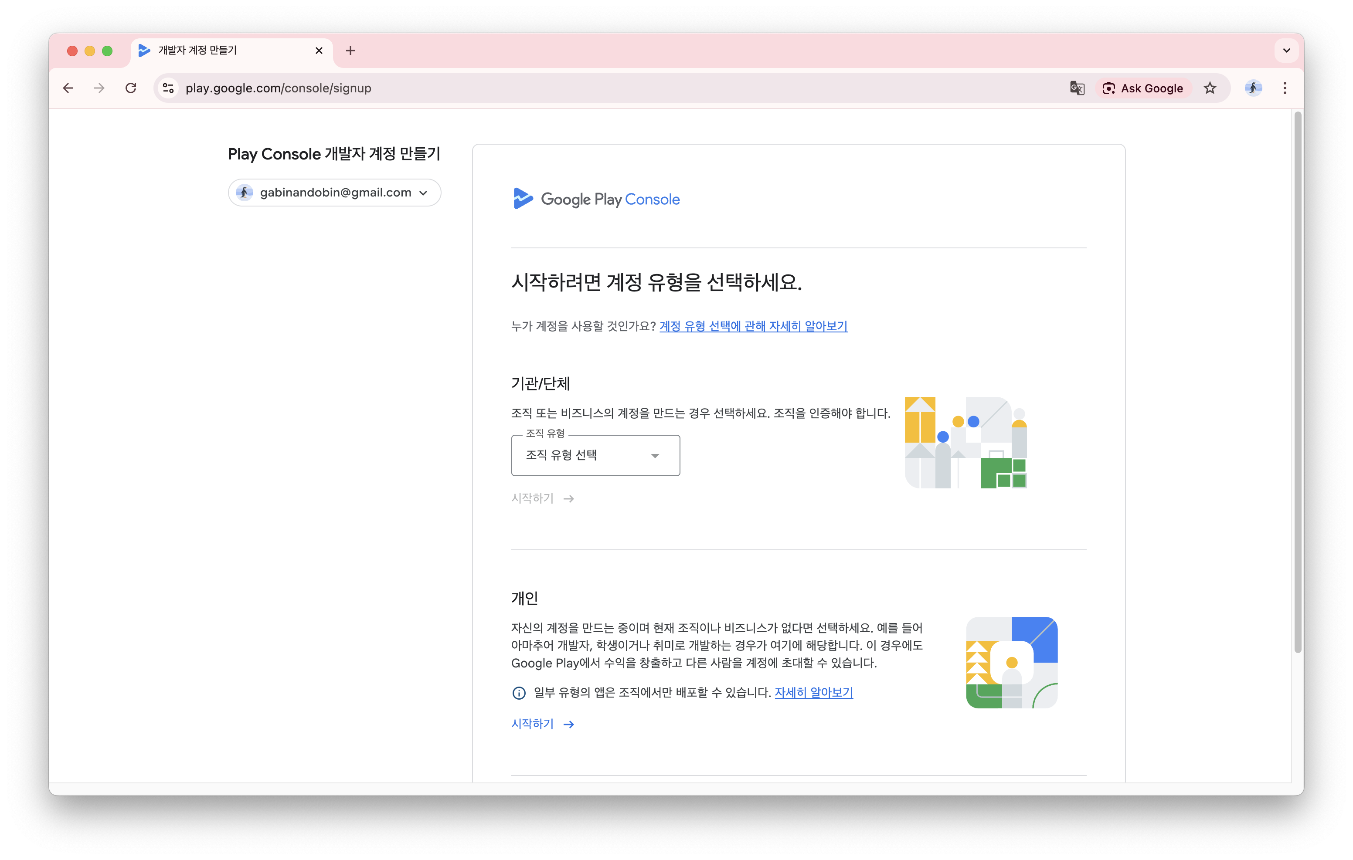Reload the current page

[x=131, y=88]
